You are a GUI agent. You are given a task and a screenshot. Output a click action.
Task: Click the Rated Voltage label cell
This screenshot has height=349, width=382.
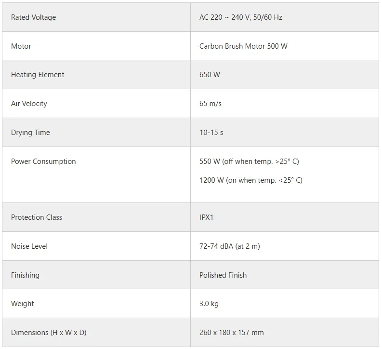(x=33, y=17)
